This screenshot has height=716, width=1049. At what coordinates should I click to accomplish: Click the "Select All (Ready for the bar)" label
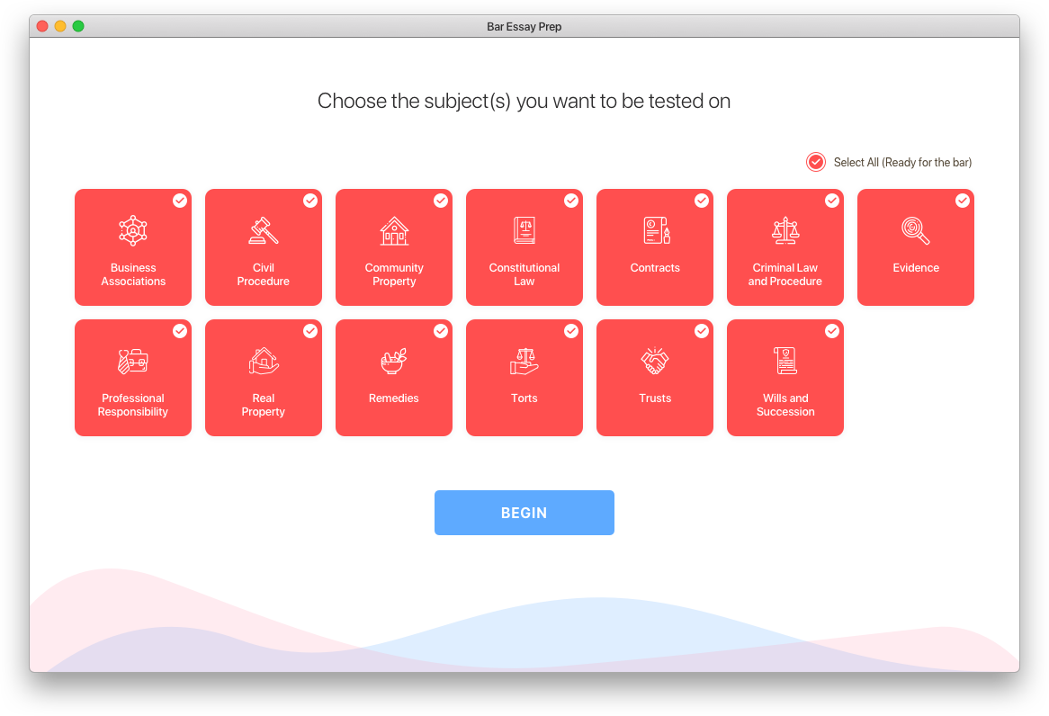[x=902, y=163]
